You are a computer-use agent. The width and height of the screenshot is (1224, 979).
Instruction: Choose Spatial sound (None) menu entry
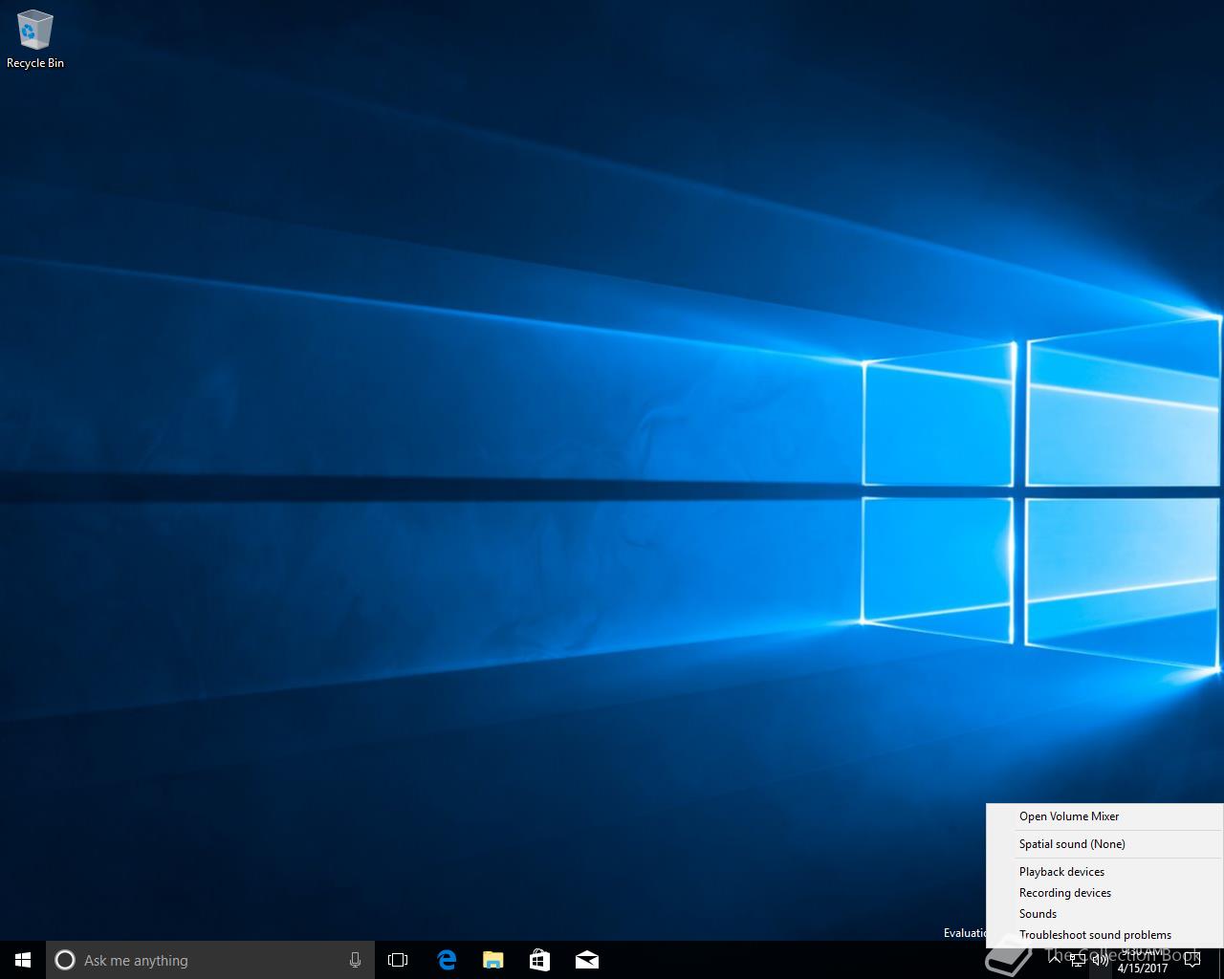pos(1071,844)
